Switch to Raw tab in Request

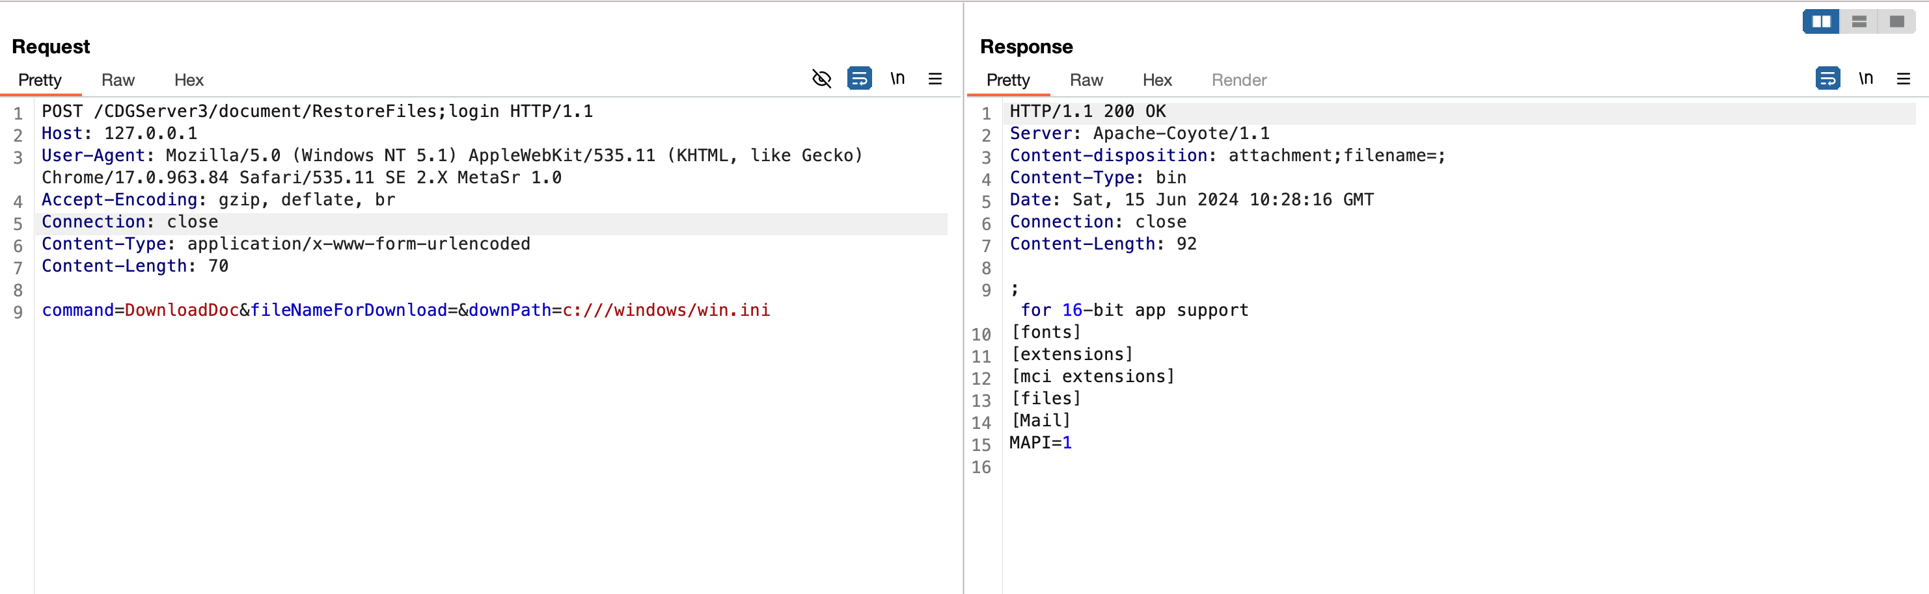click(x=118, y=80)
